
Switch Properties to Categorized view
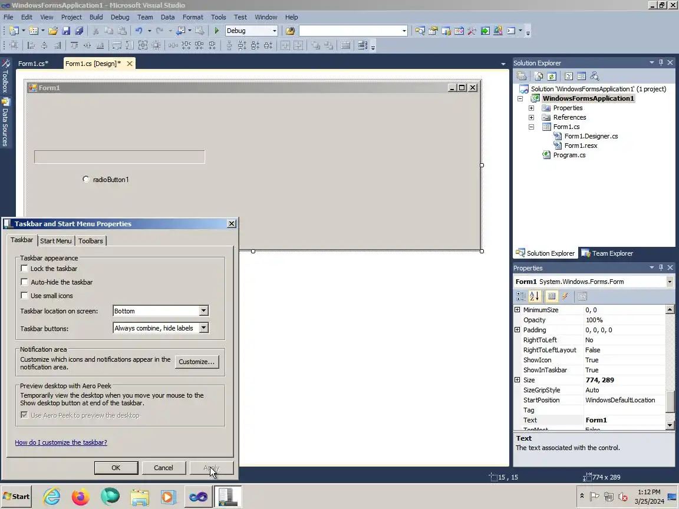tap(521, 296)
